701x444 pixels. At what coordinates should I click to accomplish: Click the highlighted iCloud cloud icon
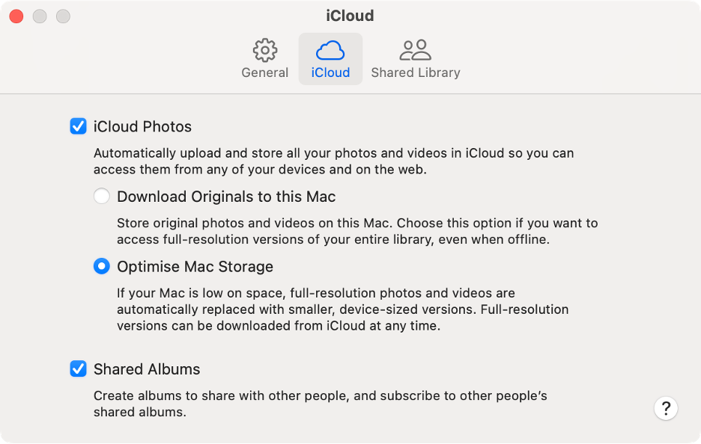point(330,49)
